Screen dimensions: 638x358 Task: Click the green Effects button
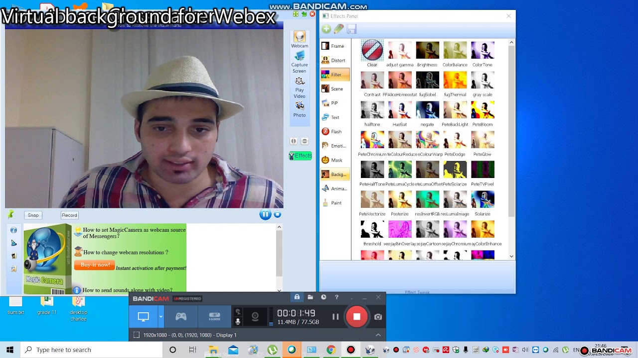(301, 156)
